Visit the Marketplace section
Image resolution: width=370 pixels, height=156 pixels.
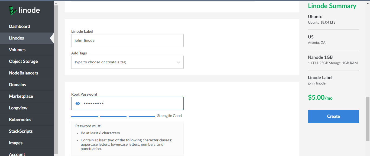click(21, 96)
